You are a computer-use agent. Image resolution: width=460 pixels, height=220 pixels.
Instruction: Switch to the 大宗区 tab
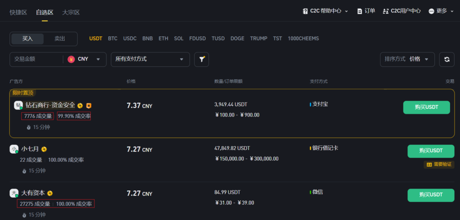tap(71, 12)
